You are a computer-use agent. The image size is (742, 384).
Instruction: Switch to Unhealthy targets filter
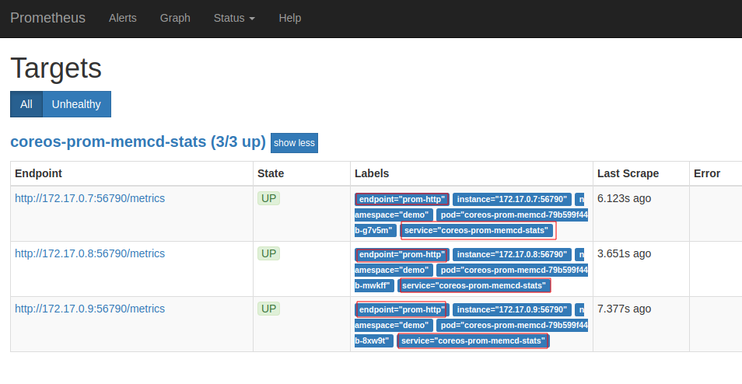pos(76,104)
